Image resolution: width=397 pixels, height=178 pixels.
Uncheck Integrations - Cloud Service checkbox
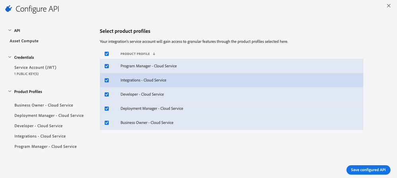107,80
